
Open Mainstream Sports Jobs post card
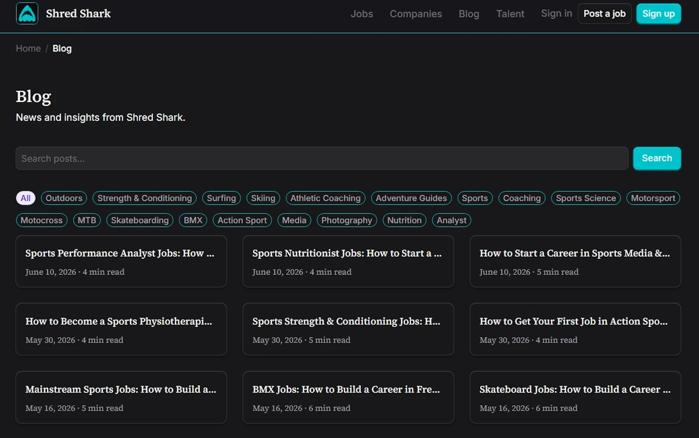(x=121, y=397)
